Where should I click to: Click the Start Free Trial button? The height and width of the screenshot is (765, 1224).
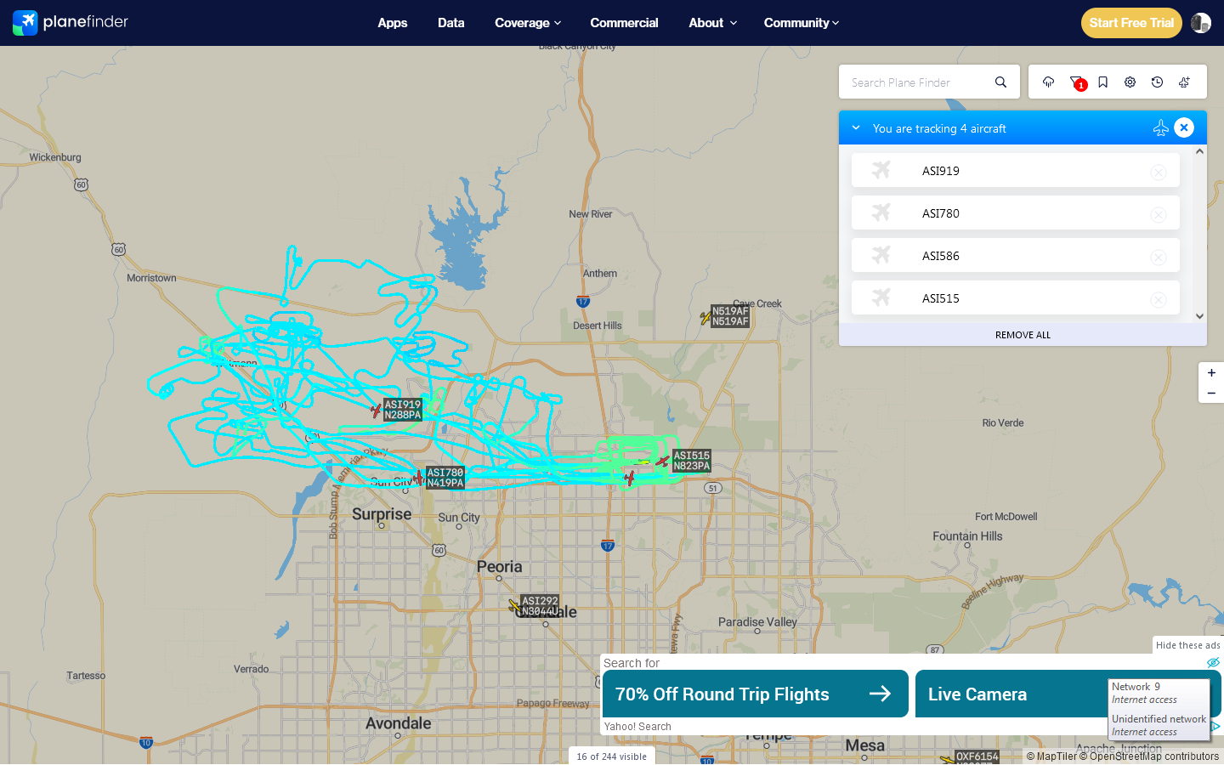tap(1131, 23)
